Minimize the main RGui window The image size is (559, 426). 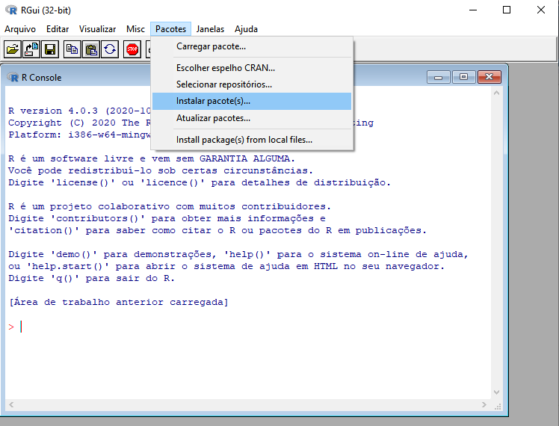click(473, 10)
